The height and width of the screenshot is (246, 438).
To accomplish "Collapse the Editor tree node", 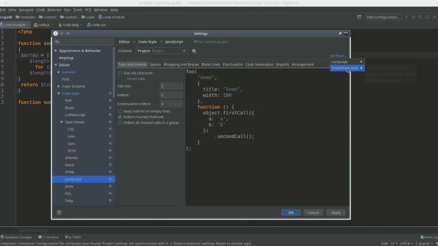I will coord(56,65).
